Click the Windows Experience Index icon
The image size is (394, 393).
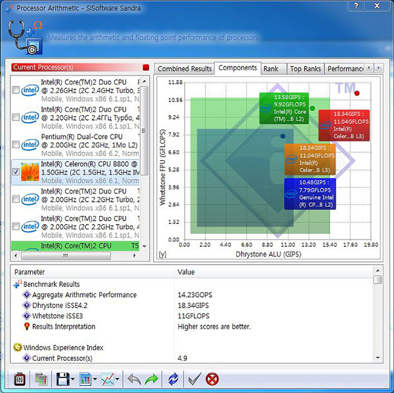click(18, 348)
